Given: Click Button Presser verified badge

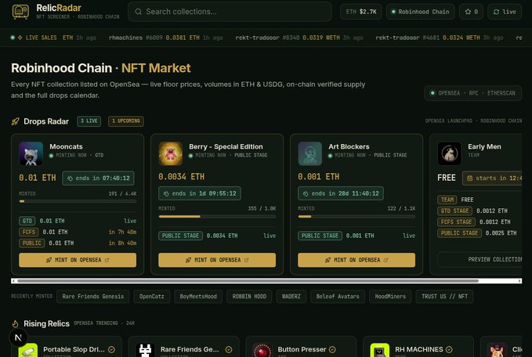Looking at the screenshot, I should tap(332, 349).
